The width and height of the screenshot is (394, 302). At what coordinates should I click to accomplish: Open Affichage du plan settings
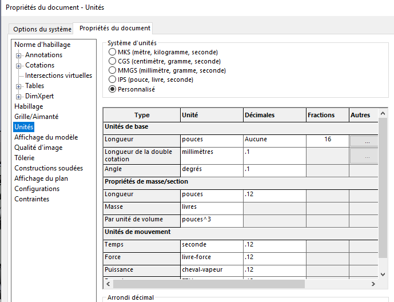click(41, 178)
